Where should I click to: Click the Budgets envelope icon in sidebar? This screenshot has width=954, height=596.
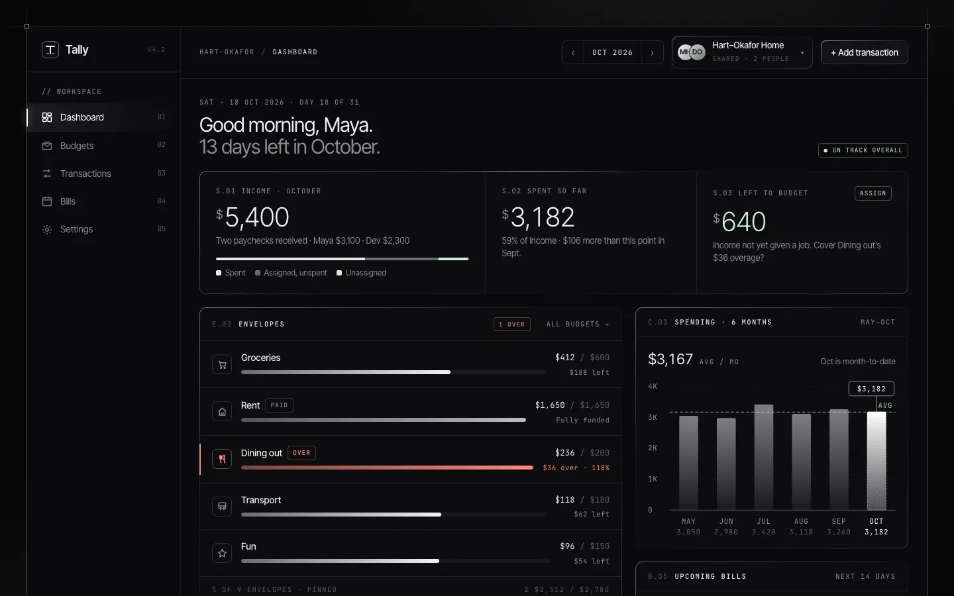(47, 146)
